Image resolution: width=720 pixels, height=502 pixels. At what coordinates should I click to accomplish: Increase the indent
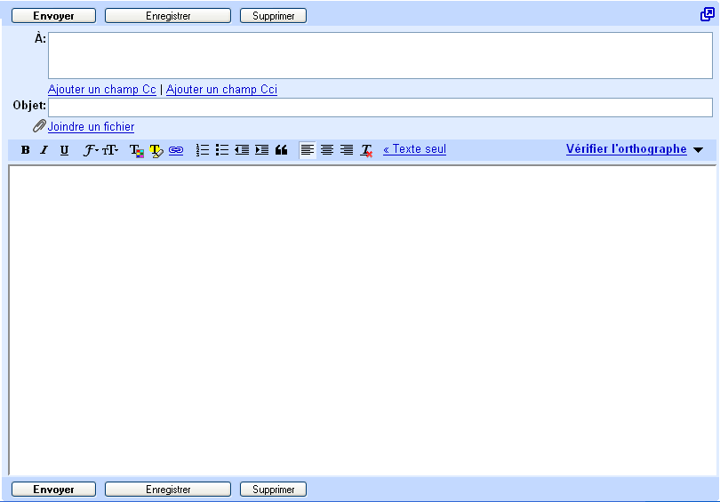(261, 149)
